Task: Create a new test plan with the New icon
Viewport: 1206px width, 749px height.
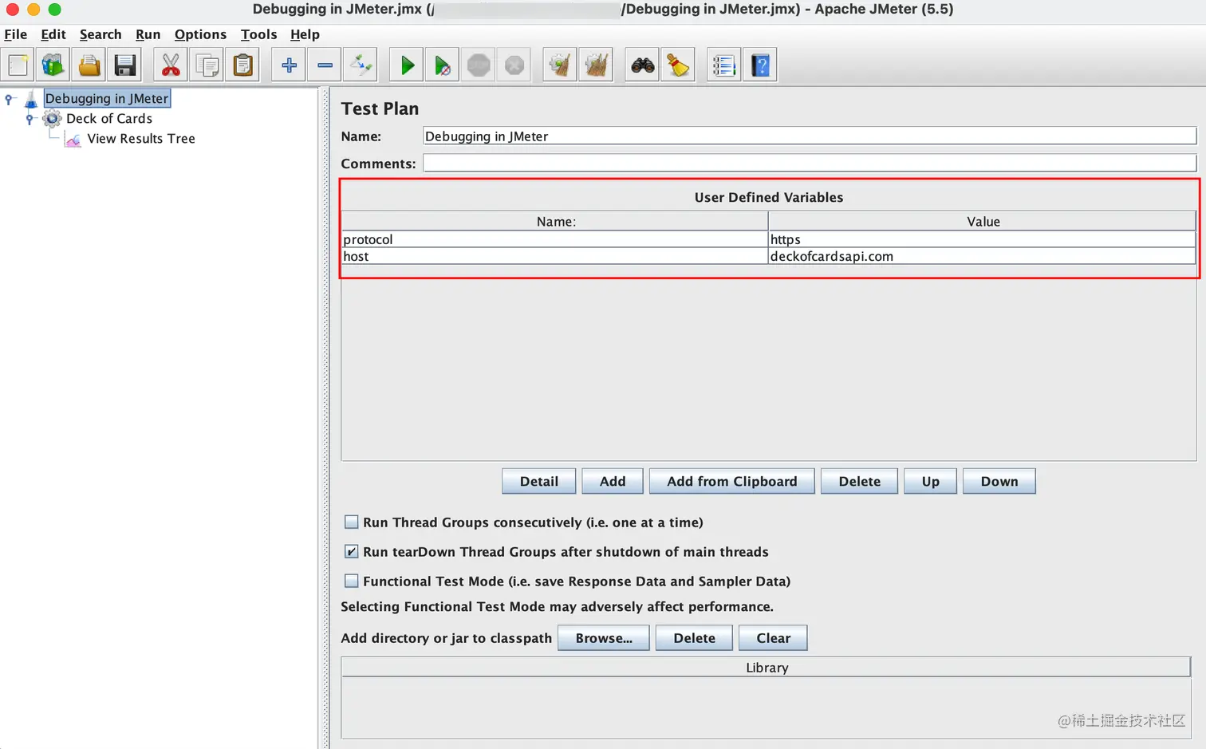Action: pos(18,65)
